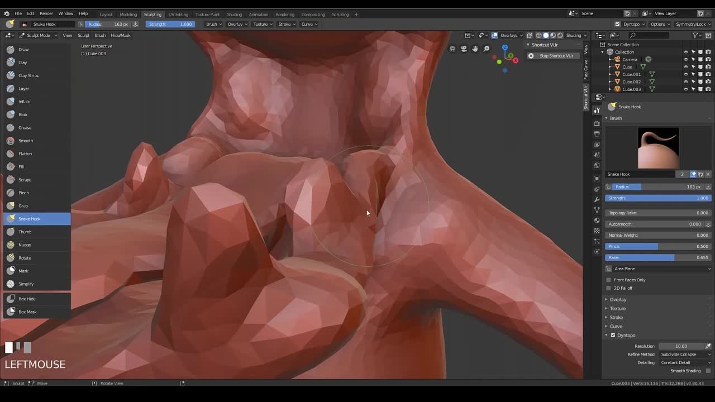Toggle the viewport overlays button

coord(495,35)
